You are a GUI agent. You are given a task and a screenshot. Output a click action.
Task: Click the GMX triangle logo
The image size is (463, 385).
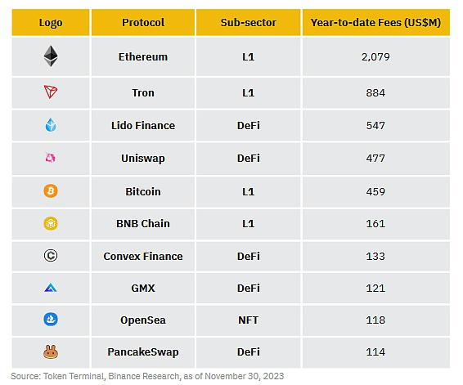(50, 288)
